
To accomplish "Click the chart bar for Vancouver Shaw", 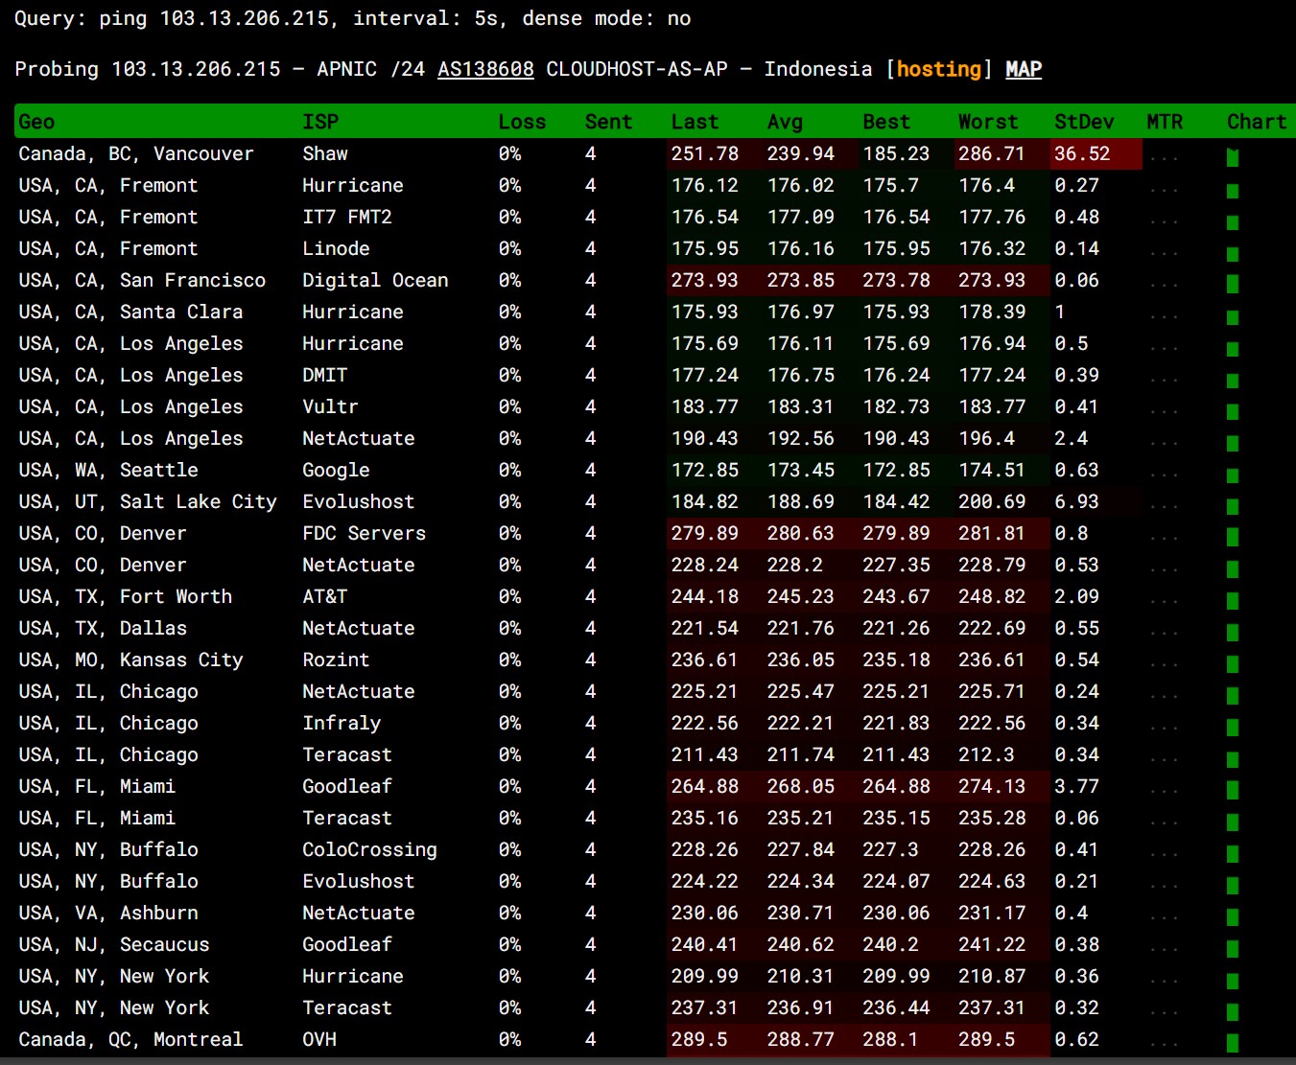I will (1233, 158).
